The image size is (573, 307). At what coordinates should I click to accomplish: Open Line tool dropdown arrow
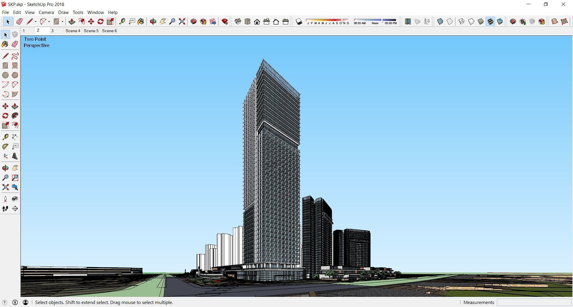point(36,21)
